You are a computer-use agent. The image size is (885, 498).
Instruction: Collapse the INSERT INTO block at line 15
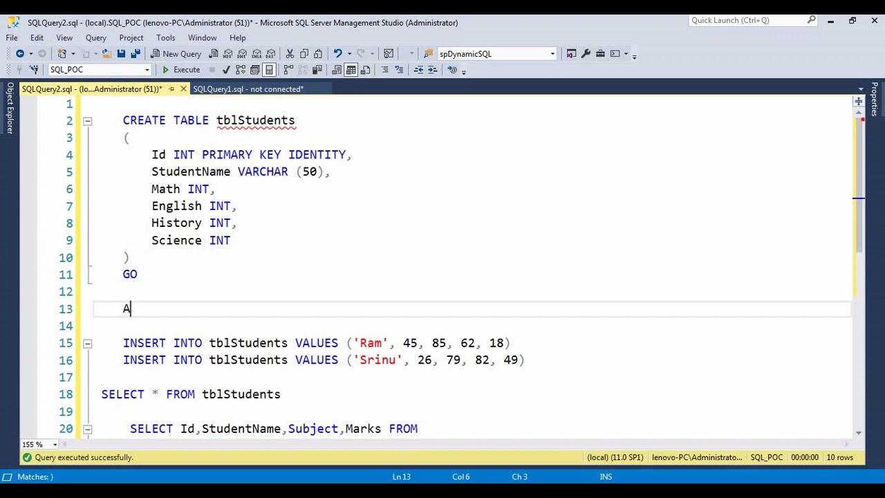87,343
